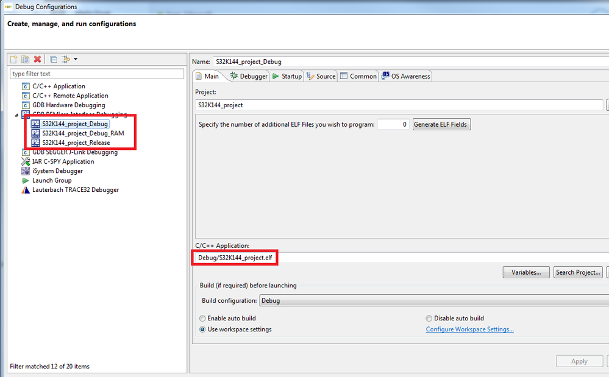The height and width of the screenshot is (377, 609).
Task: Collapse the GDB PEMicro Interface Debugging node
Action: (16, 115)
